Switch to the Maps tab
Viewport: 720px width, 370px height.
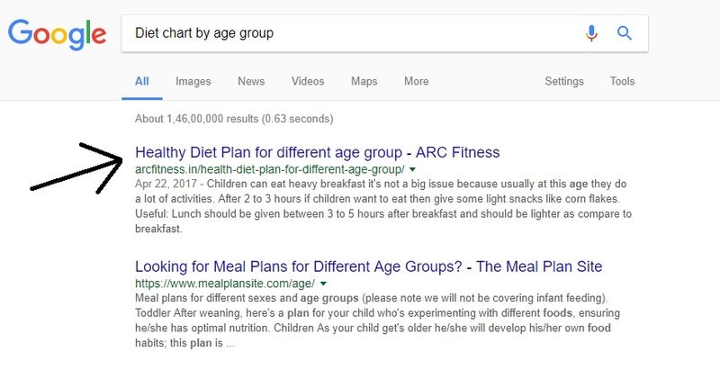pos(364,81)
